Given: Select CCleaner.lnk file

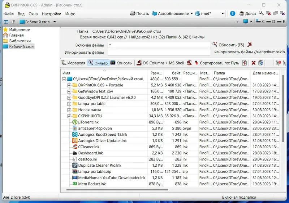Looking at the screenshot, I should [89, 147].
